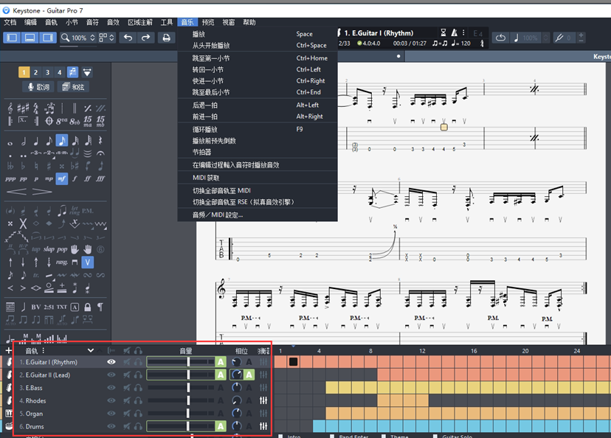
Task: Click the Organ track volume slider
Action: coord(187,414)
